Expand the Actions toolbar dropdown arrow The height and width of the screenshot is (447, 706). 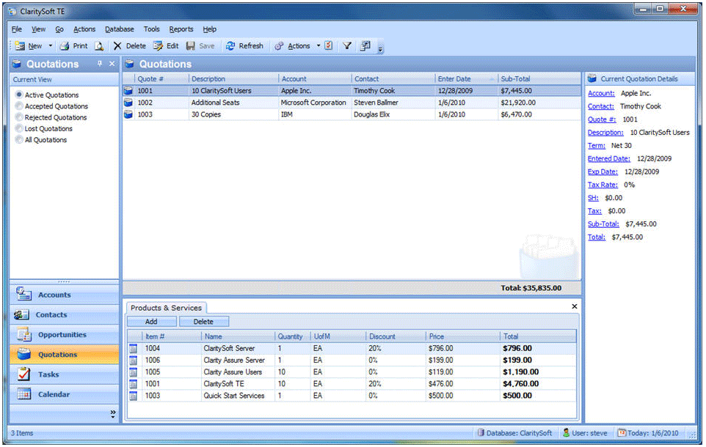pyautogui.click(x=319, y=45)
